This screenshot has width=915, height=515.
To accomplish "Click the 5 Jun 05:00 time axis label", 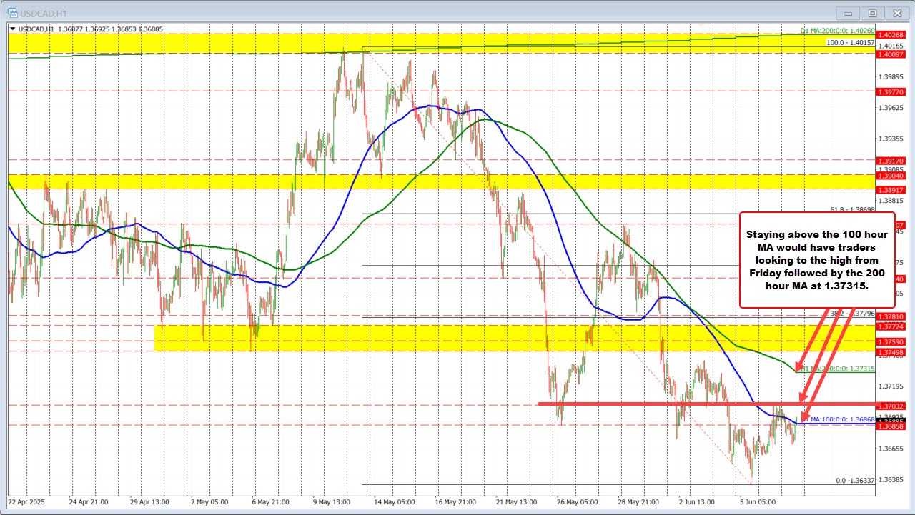I will point(758,502).
